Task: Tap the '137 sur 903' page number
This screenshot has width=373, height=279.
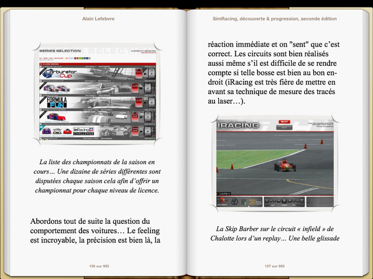Action: click(x=275, y=266)
